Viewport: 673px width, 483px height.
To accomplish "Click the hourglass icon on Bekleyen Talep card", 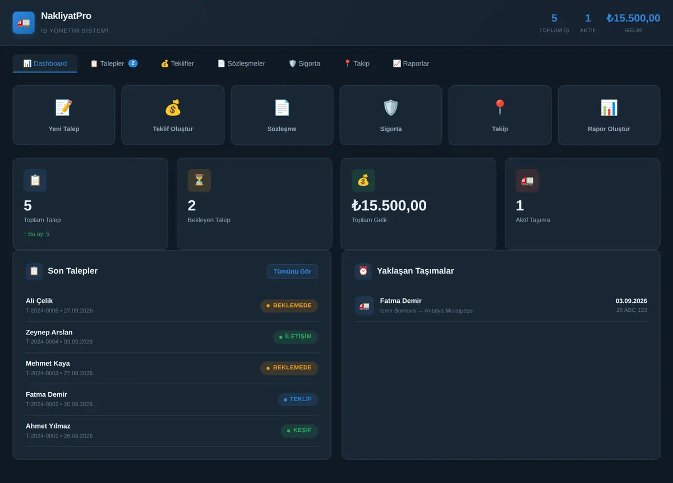I will [x=199, y=181].
